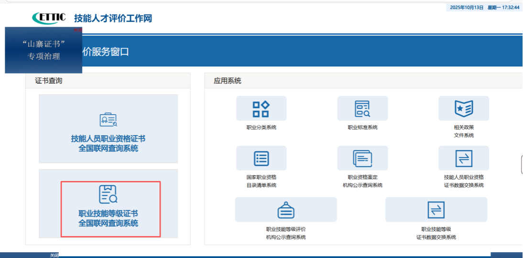Open the 国家职业资格目录清单系统 list icon

click(261, 158)
